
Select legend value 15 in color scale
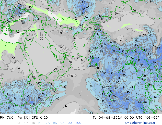pyautogui.click(x=18, y=123)
